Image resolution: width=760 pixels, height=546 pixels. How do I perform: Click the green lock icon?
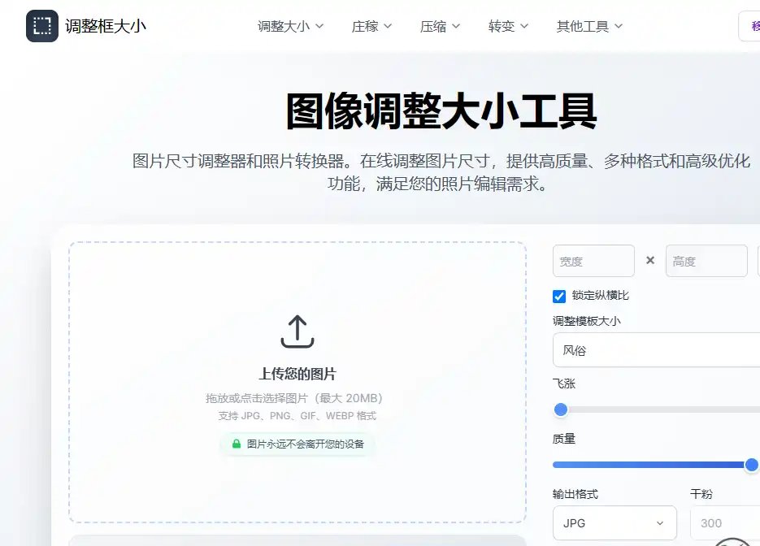click(x=236, y=444)
